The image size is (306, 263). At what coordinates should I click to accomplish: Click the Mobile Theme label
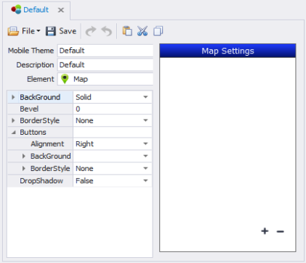31,51
